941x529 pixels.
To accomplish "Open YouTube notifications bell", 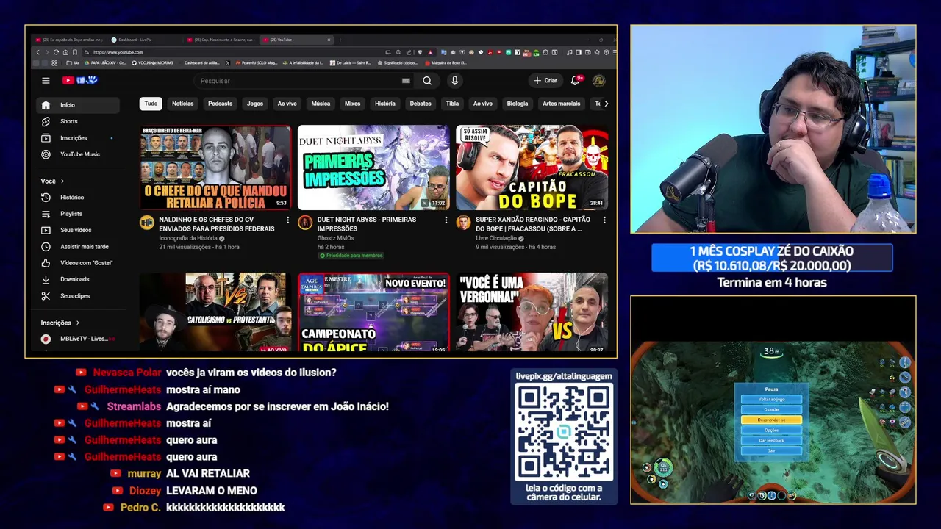I will (576, 81).
